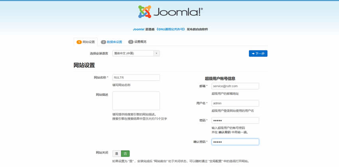Click the Joomla logo at the top
The height and width of the screenshot is (167, 339).
tap(170, 12)
